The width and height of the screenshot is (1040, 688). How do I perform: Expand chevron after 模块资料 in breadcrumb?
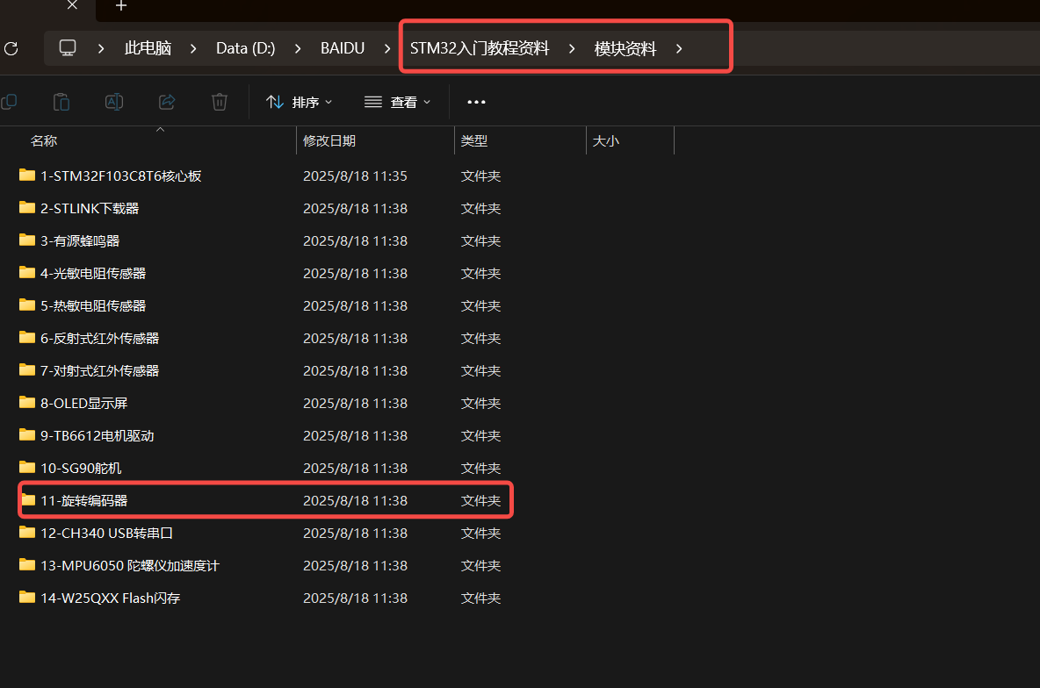pyautogui.click(x=679, y=48)
